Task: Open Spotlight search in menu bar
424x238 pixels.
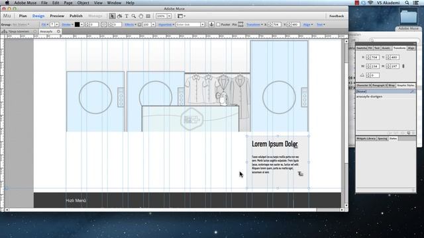Action: (407, 3)
